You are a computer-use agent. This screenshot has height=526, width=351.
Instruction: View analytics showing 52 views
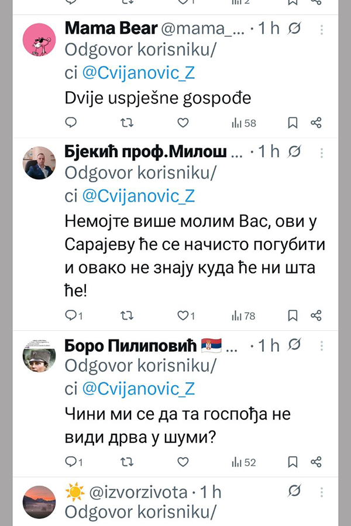click(244, 462)
